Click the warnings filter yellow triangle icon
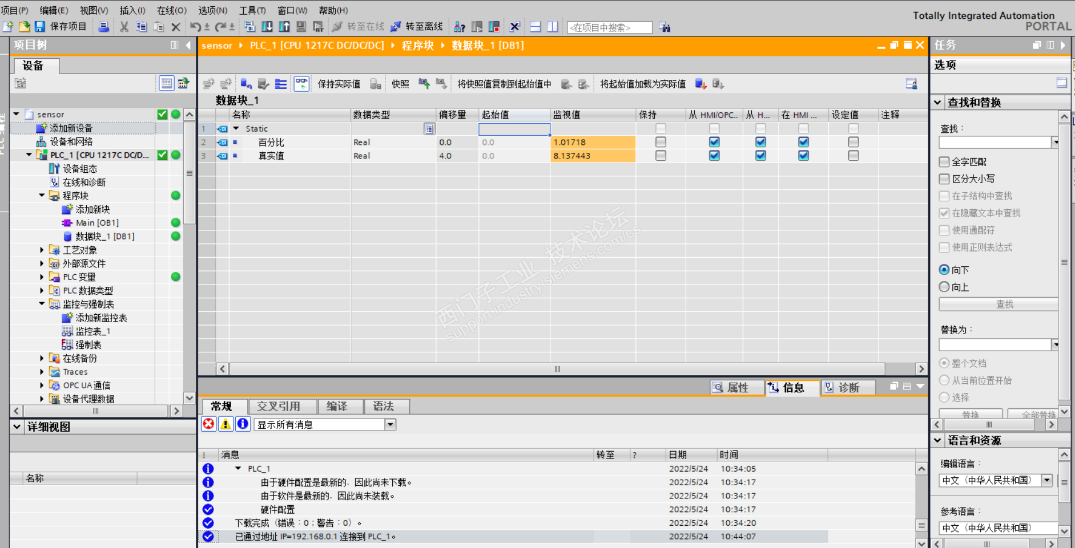1075x548 pixels. click(226, 424)
